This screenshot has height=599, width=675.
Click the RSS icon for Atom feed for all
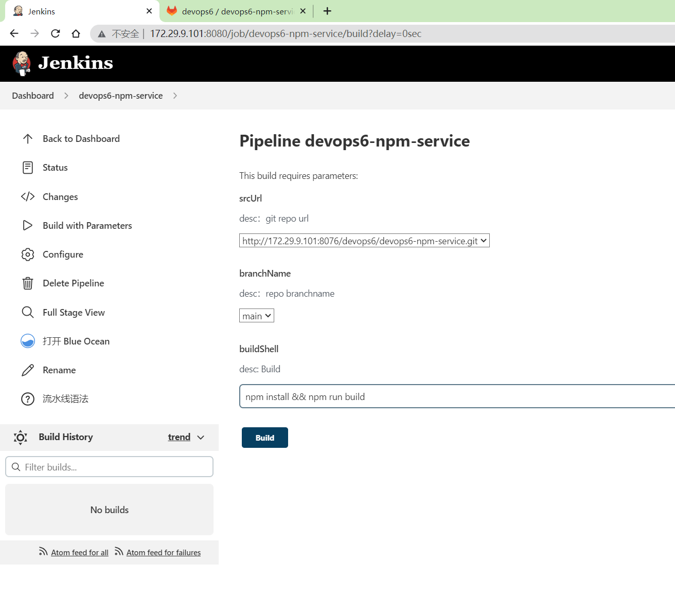(x=43, y=552)
